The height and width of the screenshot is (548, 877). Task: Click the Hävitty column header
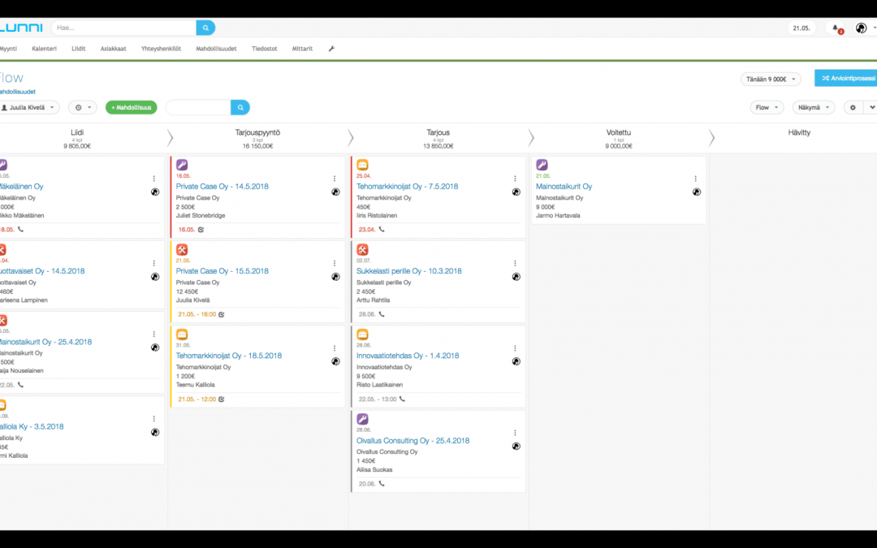click(799, 133)
